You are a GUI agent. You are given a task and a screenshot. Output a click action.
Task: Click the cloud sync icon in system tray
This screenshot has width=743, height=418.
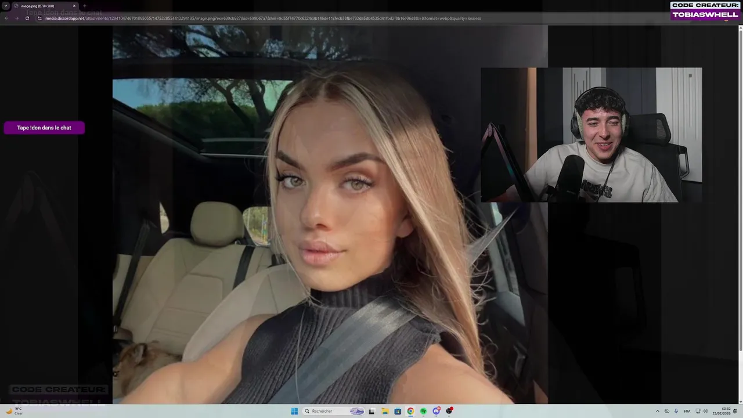coord(667,411)
